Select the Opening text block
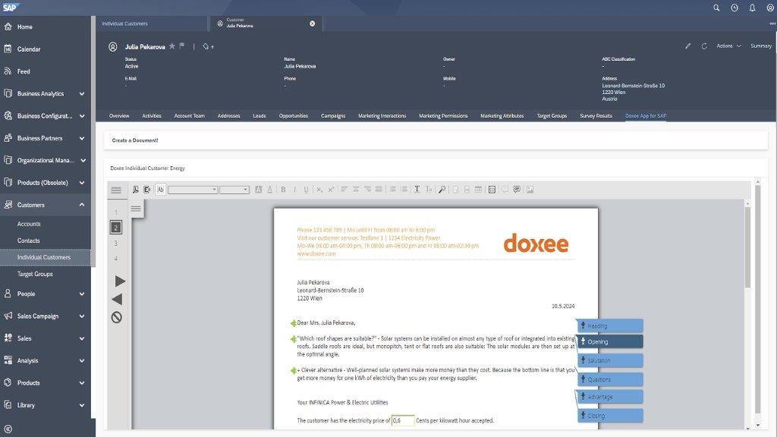 (x=611, y=342)
